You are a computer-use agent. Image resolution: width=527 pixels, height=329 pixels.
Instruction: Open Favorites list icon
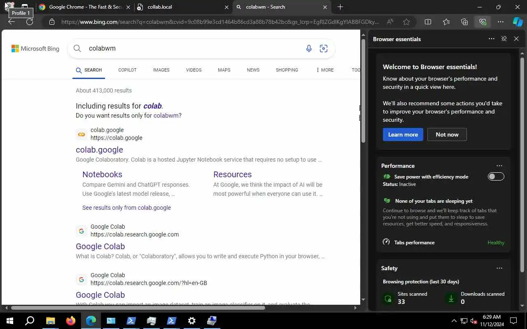[446, 22]
